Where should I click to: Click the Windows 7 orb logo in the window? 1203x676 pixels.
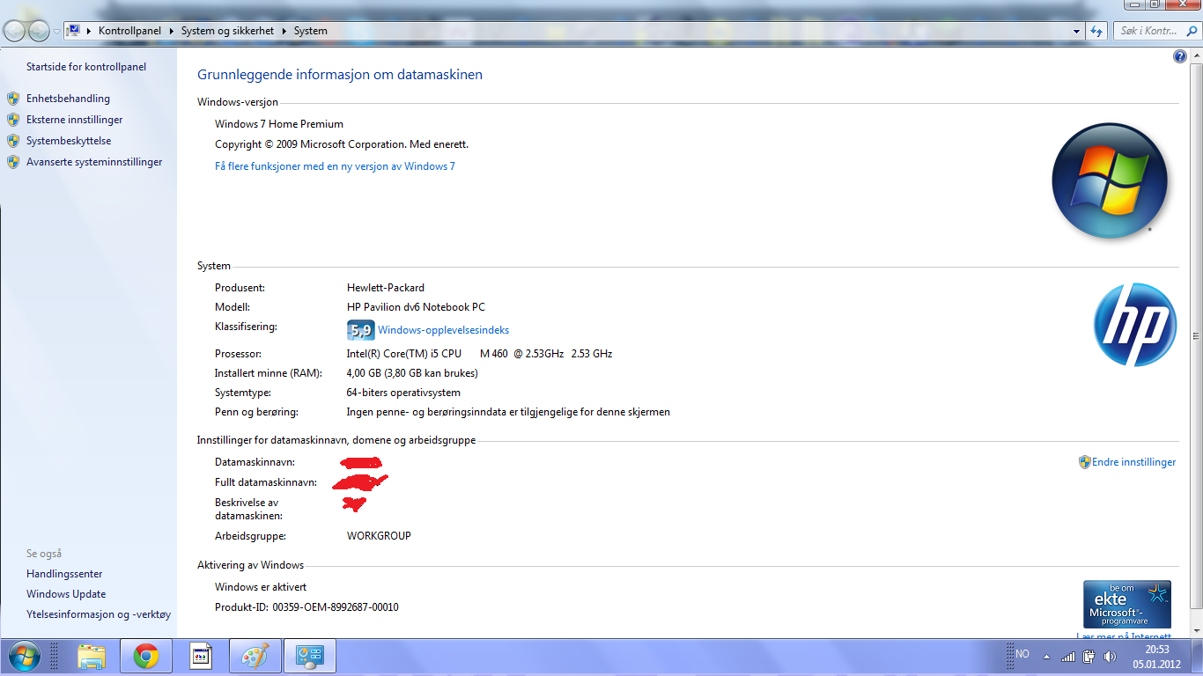click(x=1110, y=180)
